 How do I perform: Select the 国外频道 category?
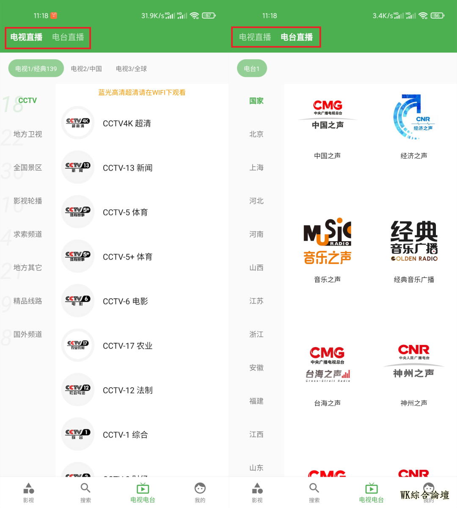click(28, 334)
